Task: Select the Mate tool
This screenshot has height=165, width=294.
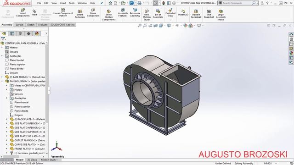Action: 34,13
